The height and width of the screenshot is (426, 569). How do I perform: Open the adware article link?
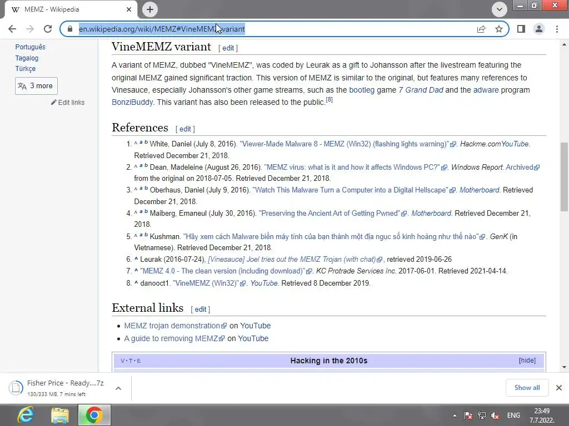486,90
